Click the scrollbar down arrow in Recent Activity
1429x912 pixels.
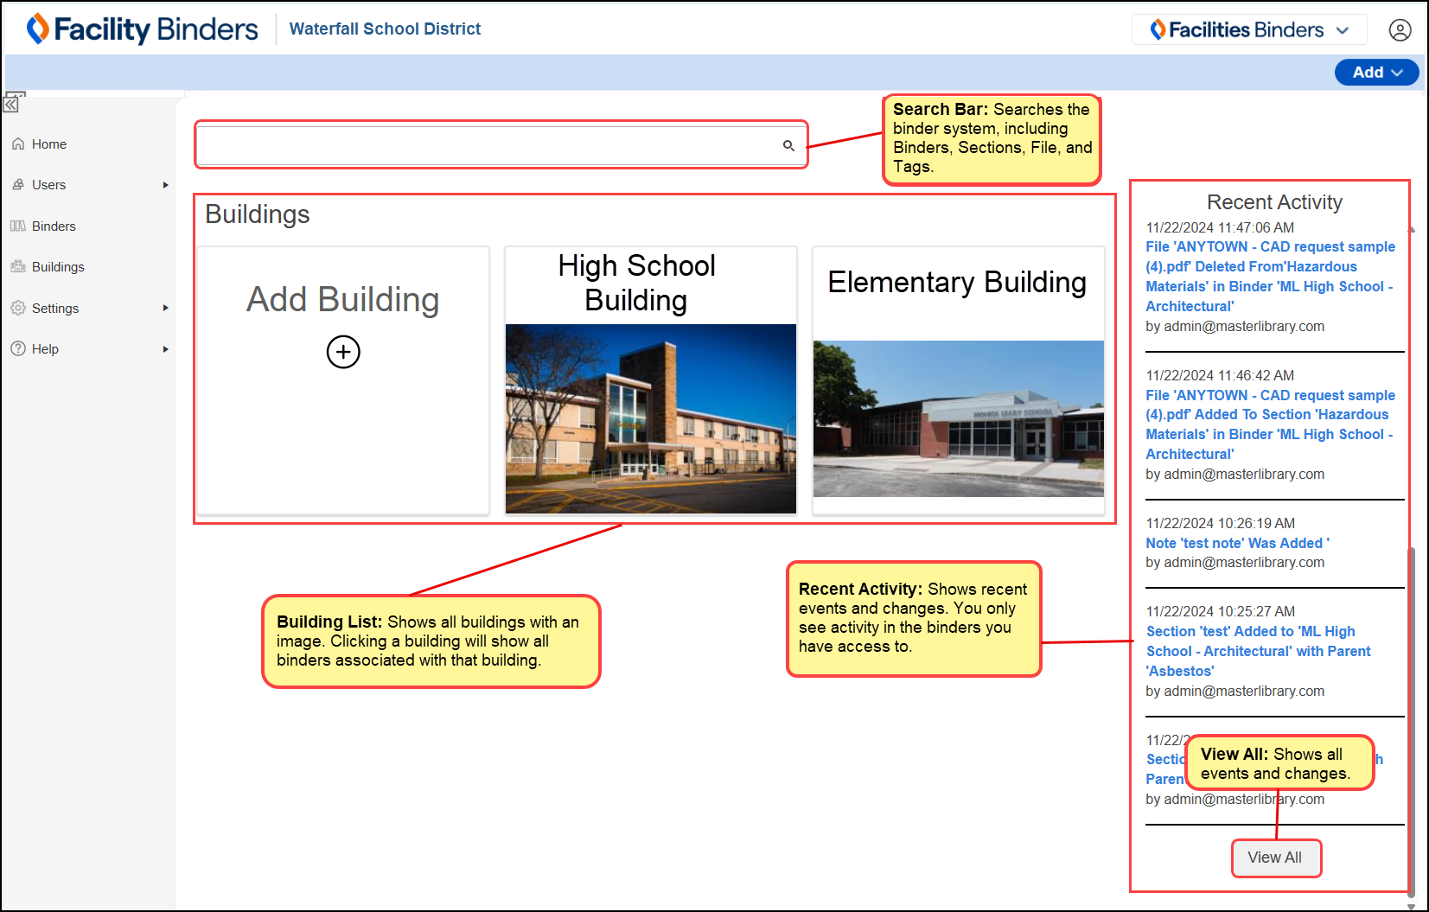pyautogui.click(x=1411, y=906)
